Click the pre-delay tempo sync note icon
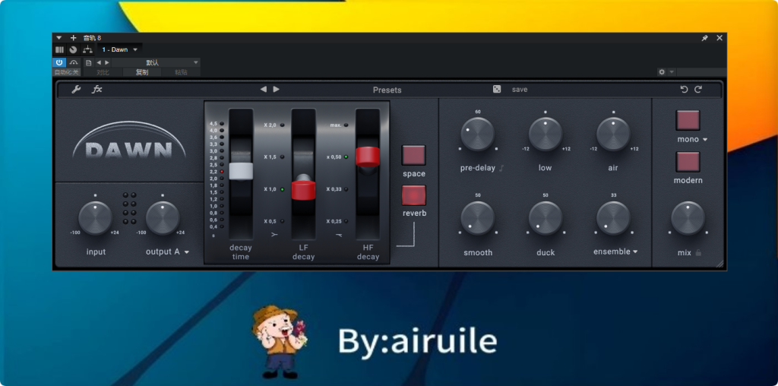778x386 pixels. [x=501, y=168]
